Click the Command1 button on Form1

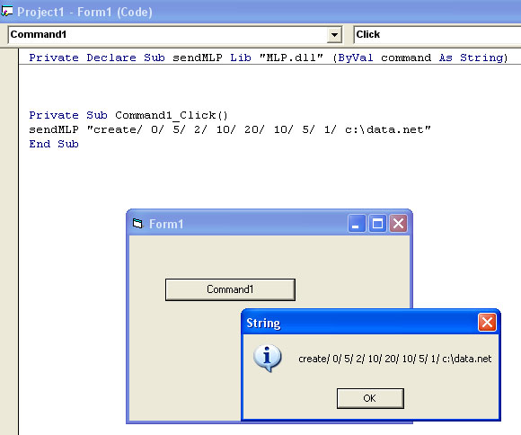click(x=230, y=289)
